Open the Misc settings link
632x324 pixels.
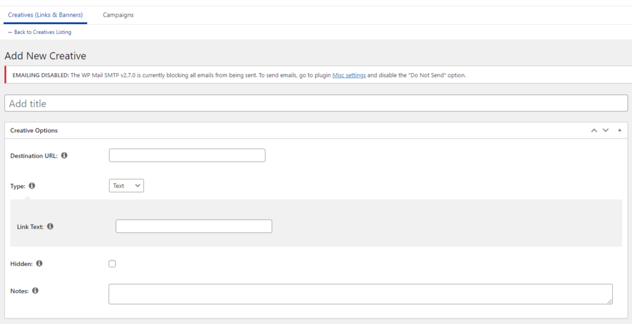point(349,75)
